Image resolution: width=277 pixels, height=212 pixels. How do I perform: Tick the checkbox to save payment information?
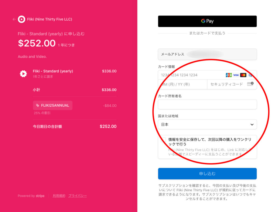tap(163, 140)
